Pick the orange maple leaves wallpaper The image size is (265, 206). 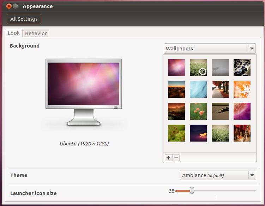click(x=242, y=89)
